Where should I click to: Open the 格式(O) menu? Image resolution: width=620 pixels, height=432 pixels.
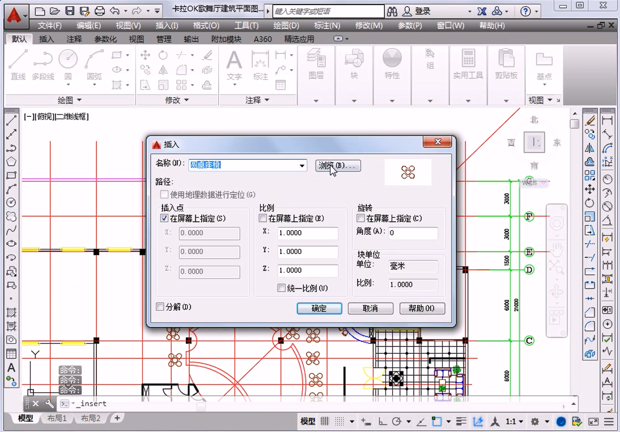[x=206, y=26]
